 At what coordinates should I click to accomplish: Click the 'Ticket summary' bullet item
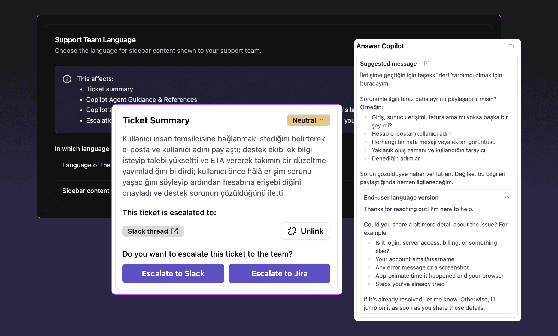point(110,89)
